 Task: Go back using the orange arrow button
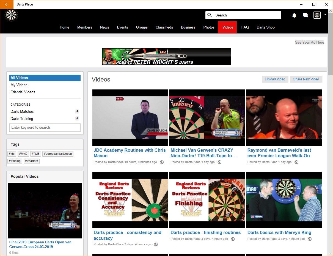click(7, 4)
